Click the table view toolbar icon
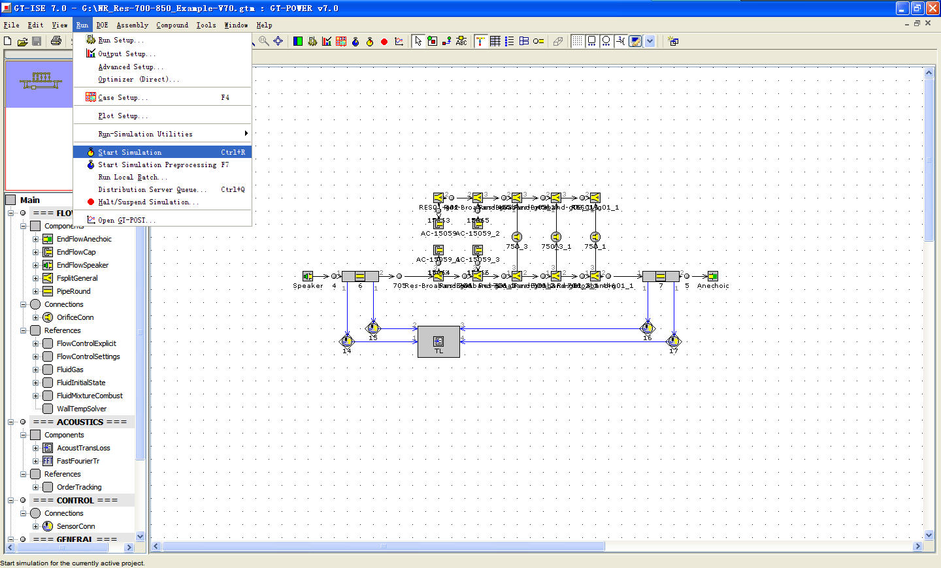 495,41
